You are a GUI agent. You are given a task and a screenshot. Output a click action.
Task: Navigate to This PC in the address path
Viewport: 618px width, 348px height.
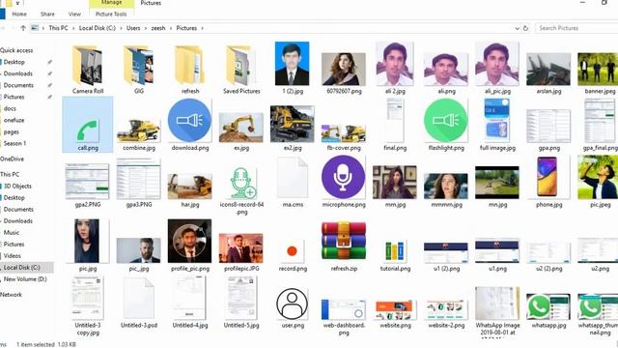pyautogui.click(x=58, y=28)
